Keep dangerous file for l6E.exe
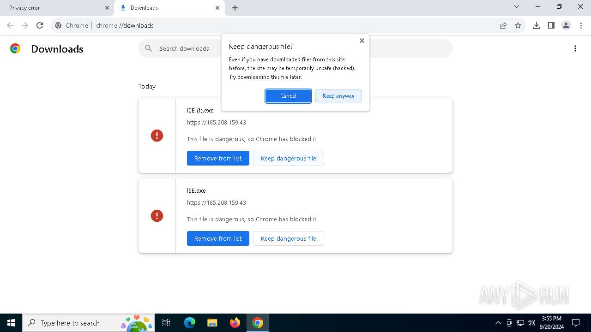Screen dimensions: 591x332 click(289, 238)
